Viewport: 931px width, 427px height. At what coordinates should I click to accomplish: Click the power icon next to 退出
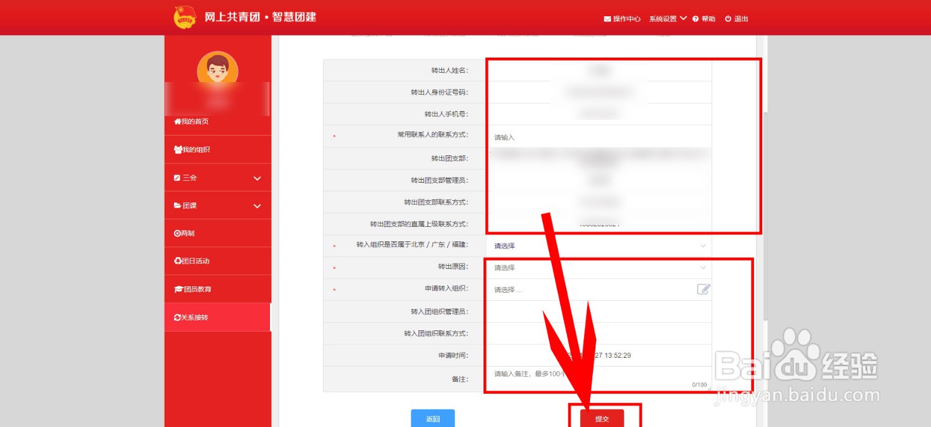click(x=728, y=19)
